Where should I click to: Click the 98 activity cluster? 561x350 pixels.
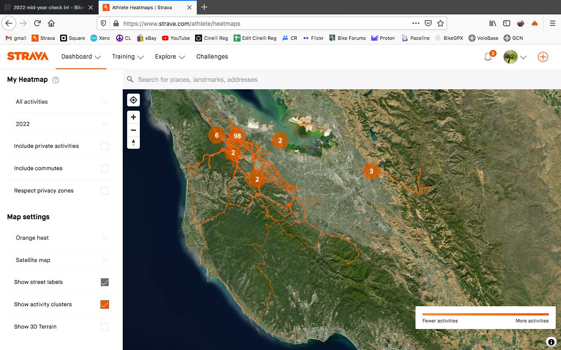(237, 136)
